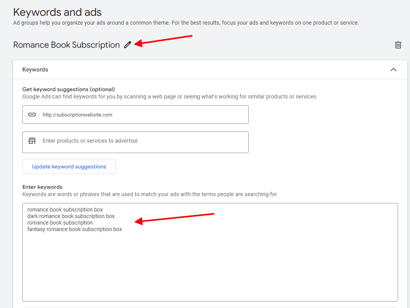The width and height of the screenshot is (410, 308).
Task: Select the keywords text area for editing
Action: 211,252
